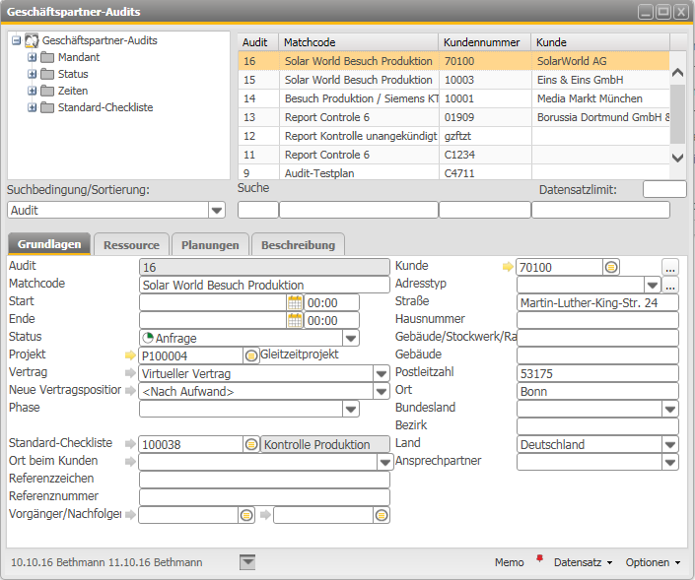This screenshot has width=695, height=580.
Task: Expand the Zeiten tree node
Action: tap(32, 91)
